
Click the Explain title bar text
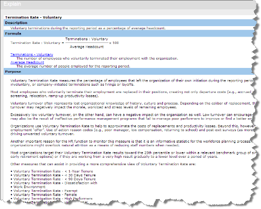(12, 4)
